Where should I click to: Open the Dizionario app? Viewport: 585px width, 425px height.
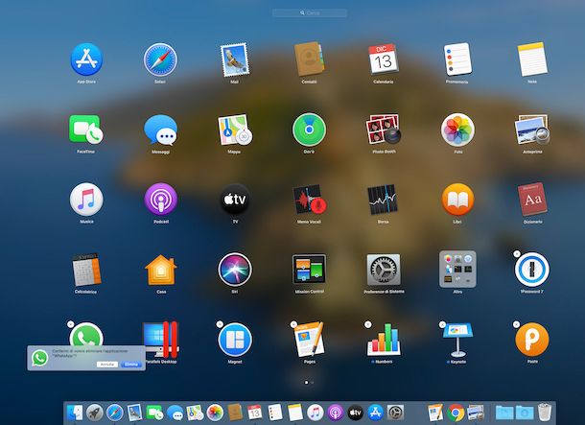(x=532, y=199)
